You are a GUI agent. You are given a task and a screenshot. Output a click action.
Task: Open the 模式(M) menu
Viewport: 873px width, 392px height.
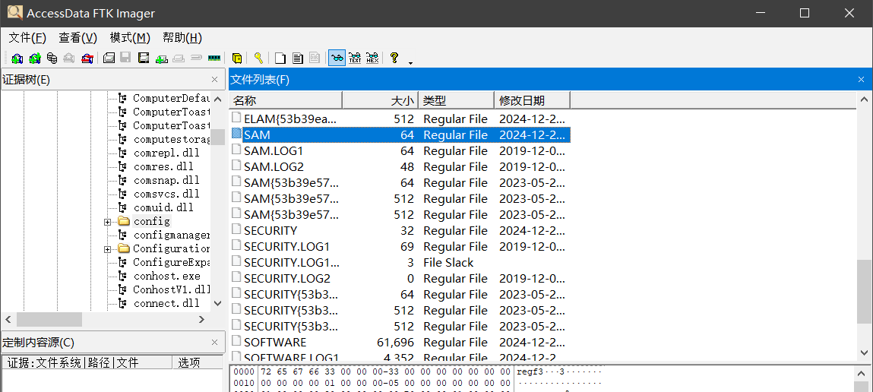130,38
